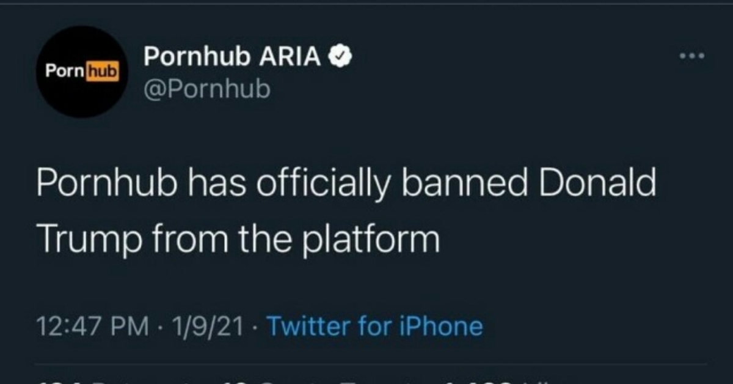Image resolution: width=733 pixels, height=384 pixels.
Task: Click the blue verified checkmark badge
Action: (x=339, y=57)
